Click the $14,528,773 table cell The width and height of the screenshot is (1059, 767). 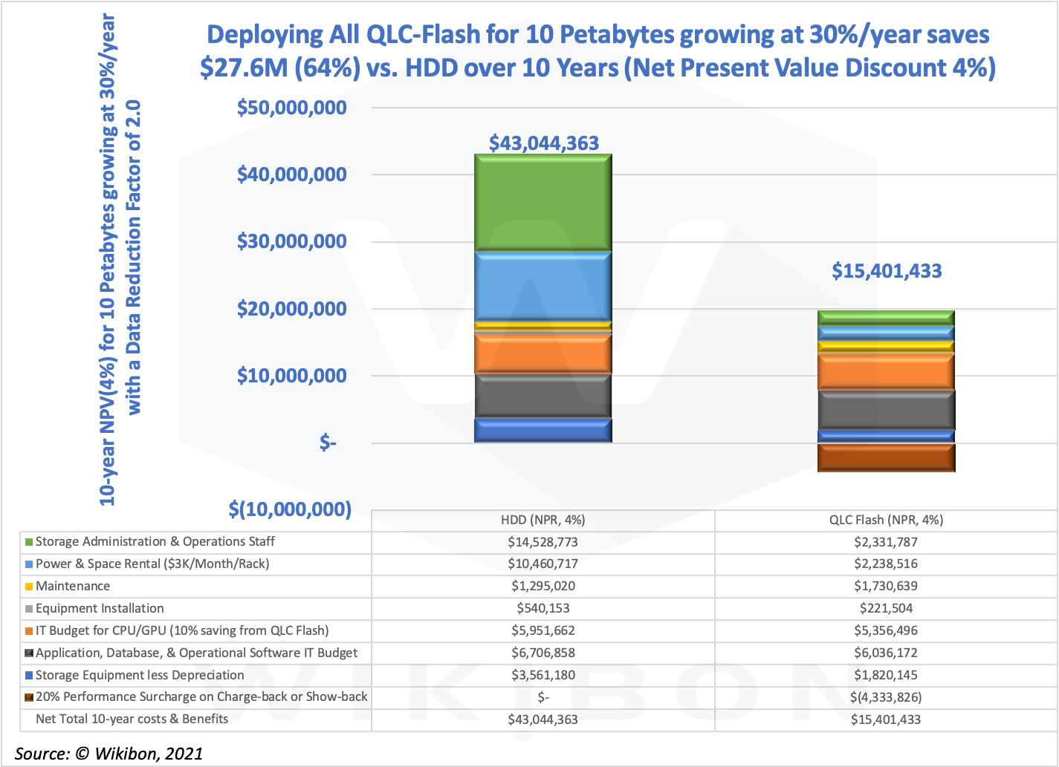tap(543, 541)
